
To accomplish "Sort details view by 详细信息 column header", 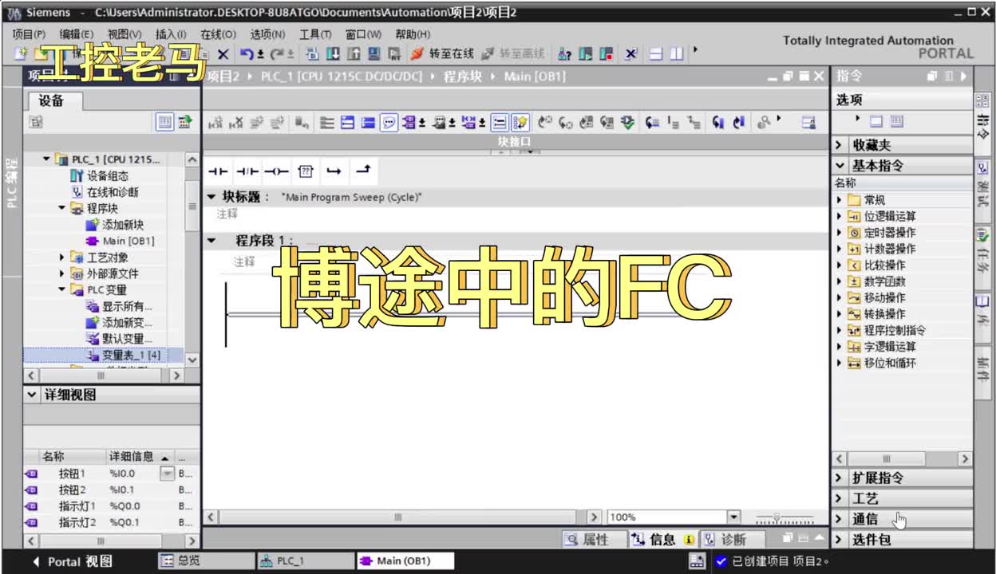I will 140,457.
